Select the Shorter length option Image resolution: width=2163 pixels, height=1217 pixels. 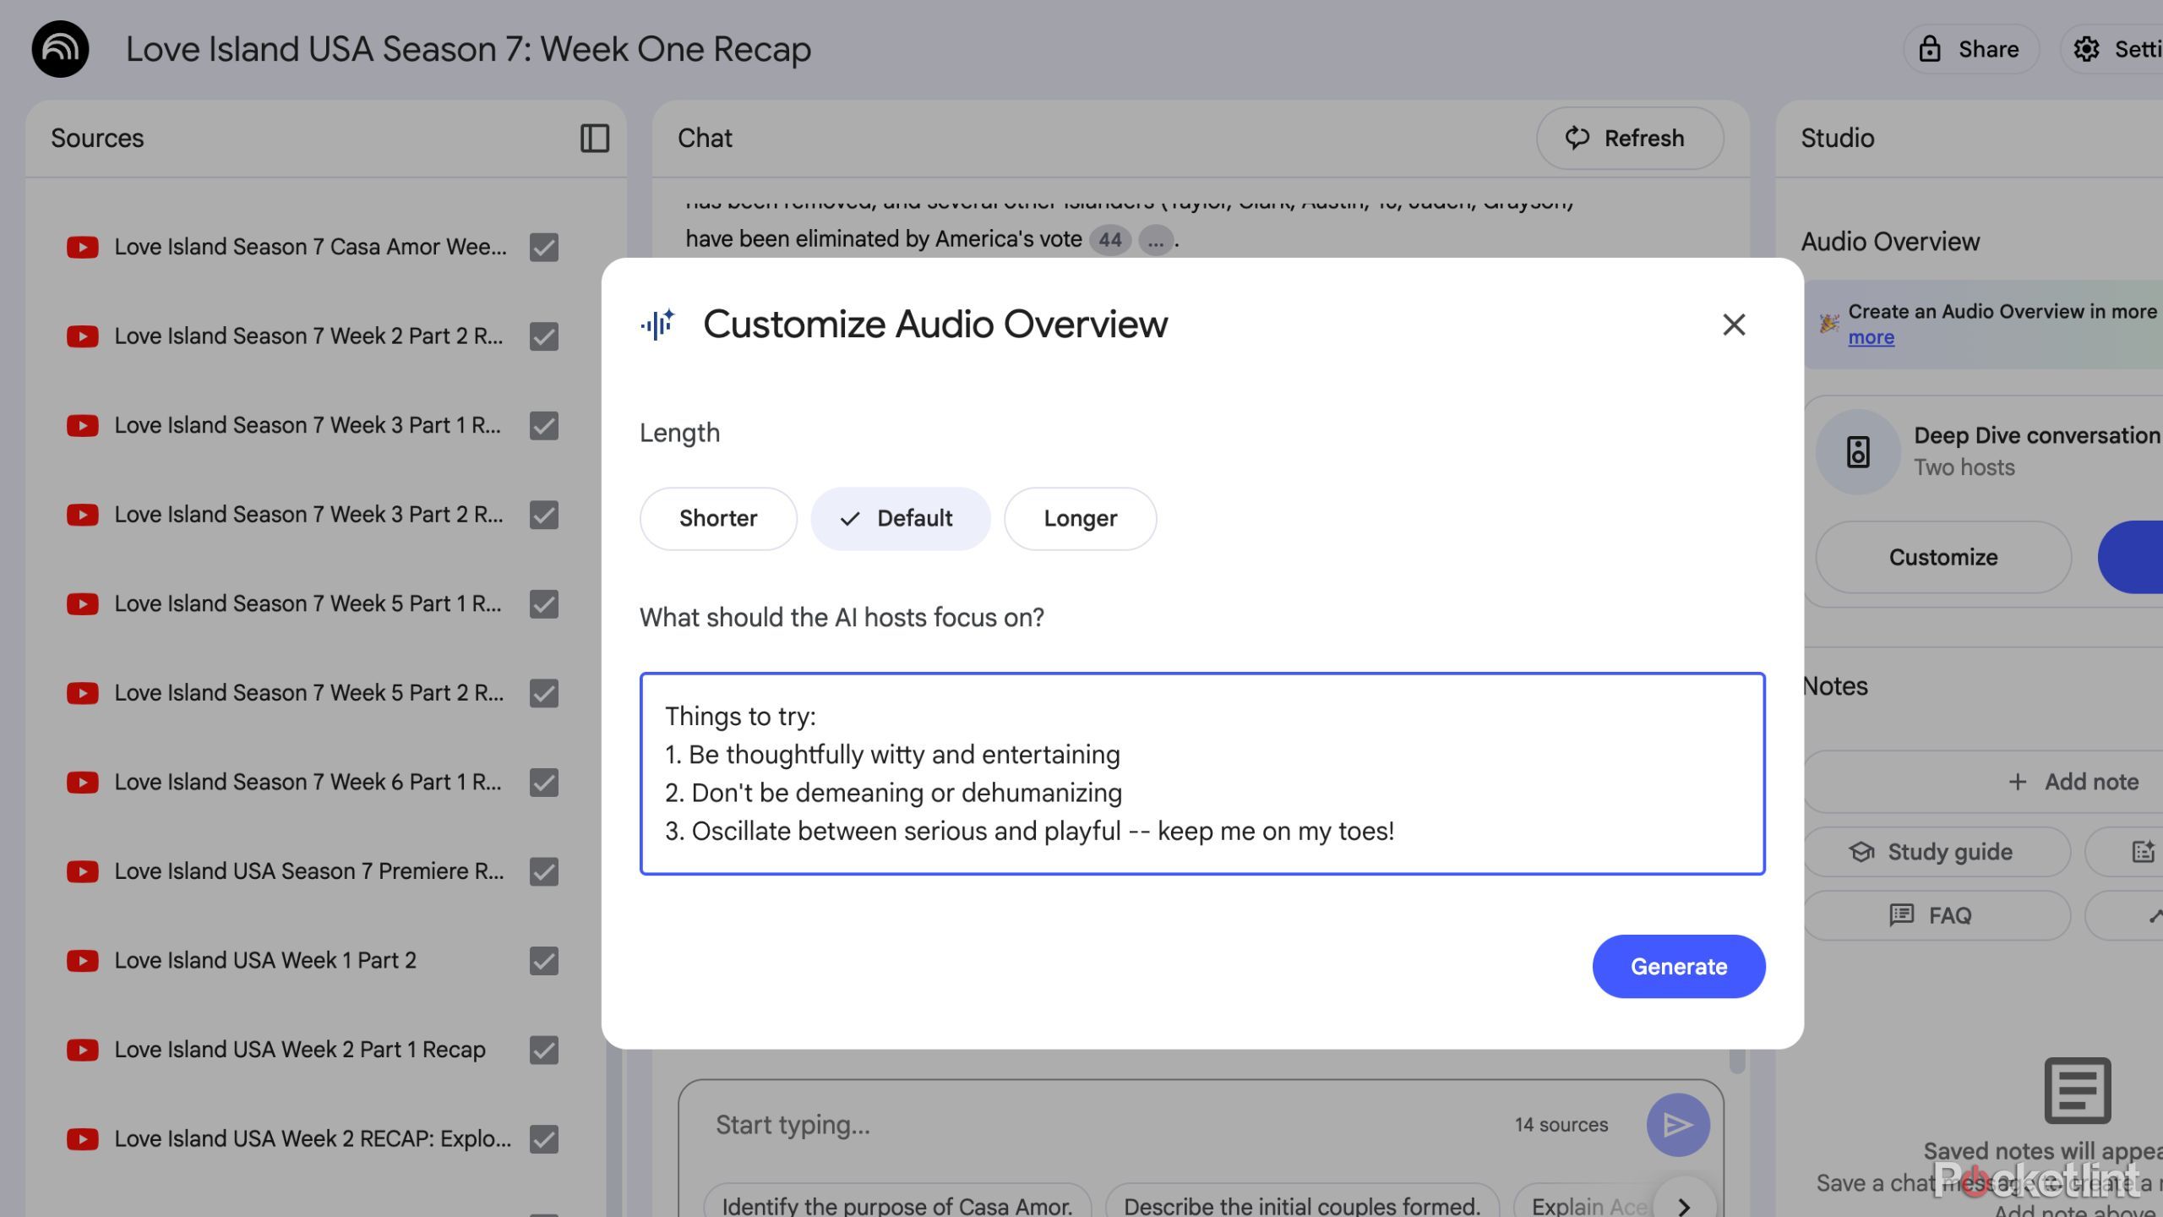(718, 518)
